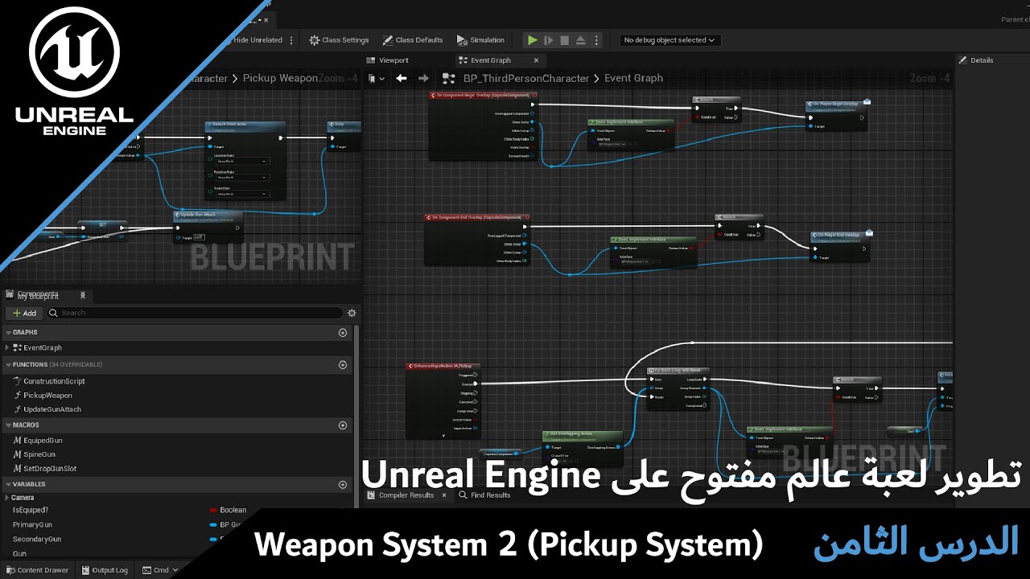Open the Details panel tab
Screen dimensions: 1030x579
point(976,60)
